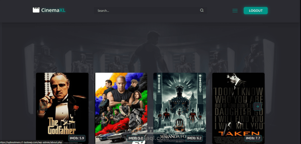Screen dimensions: 301x144
Task: Focus the Search input field
Action: pyautogui.click(x=150, y=11)
